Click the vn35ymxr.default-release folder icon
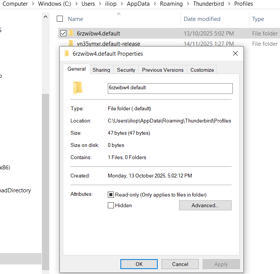 coord(71,43)
